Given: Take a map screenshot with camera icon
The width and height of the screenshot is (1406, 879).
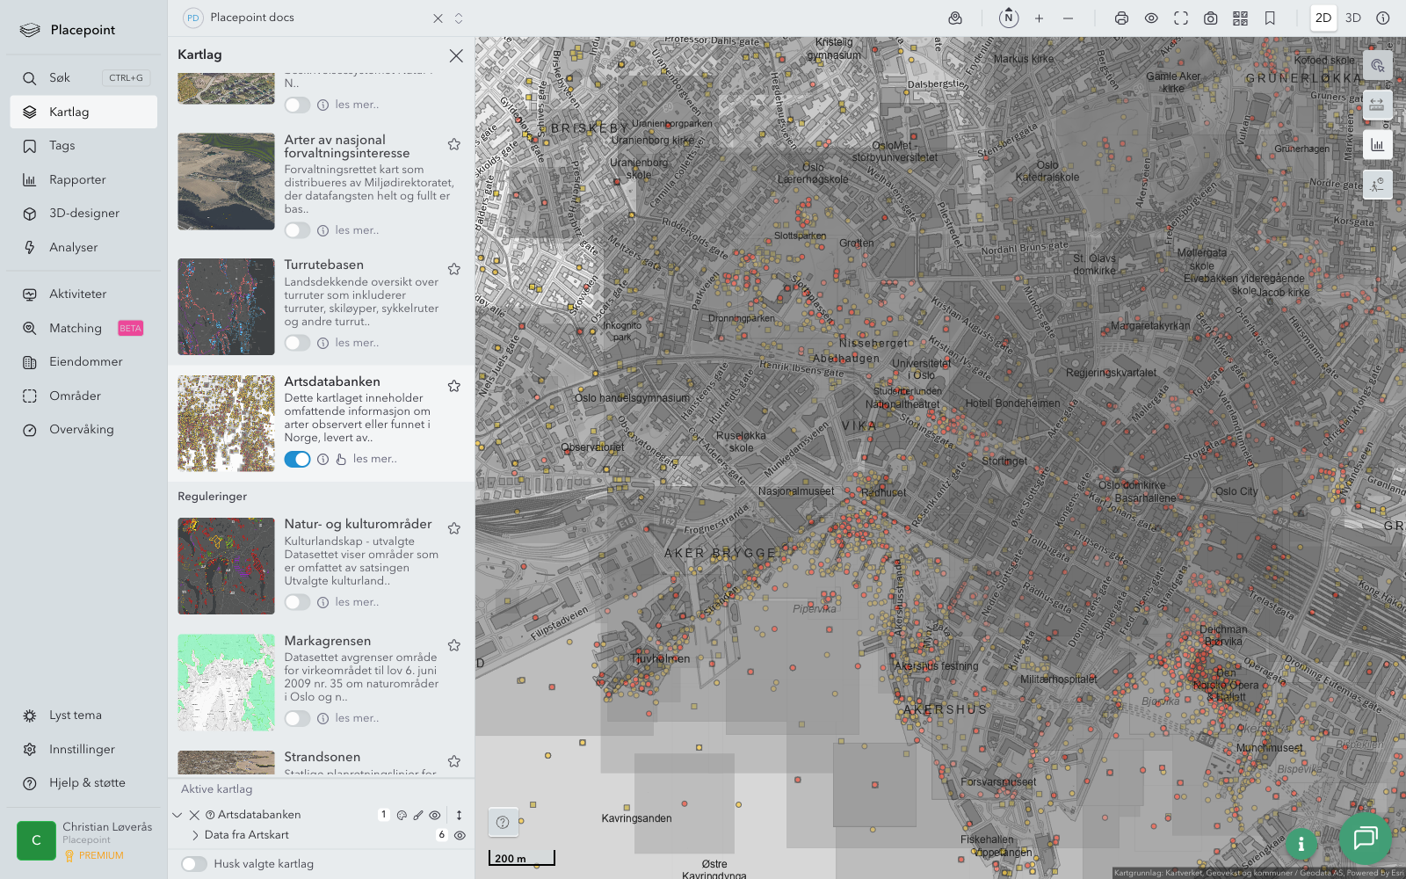Looking at the screenshot, I should coord(1211,18).
